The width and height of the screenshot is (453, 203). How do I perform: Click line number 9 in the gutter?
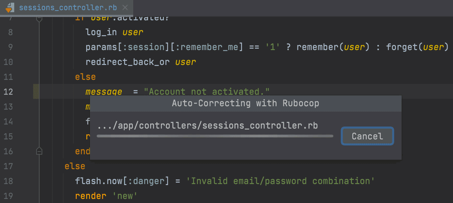10,47
